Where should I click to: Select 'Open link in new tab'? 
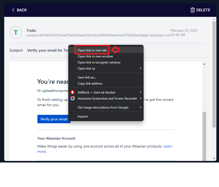92,50
